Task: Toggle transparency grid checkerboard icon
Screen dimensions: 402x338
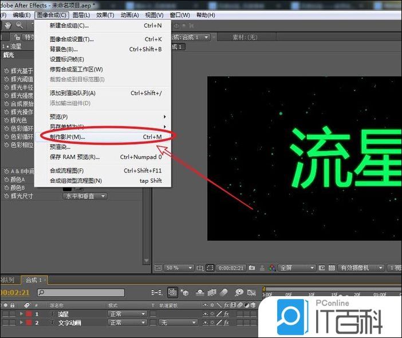Action: (332, 268)
